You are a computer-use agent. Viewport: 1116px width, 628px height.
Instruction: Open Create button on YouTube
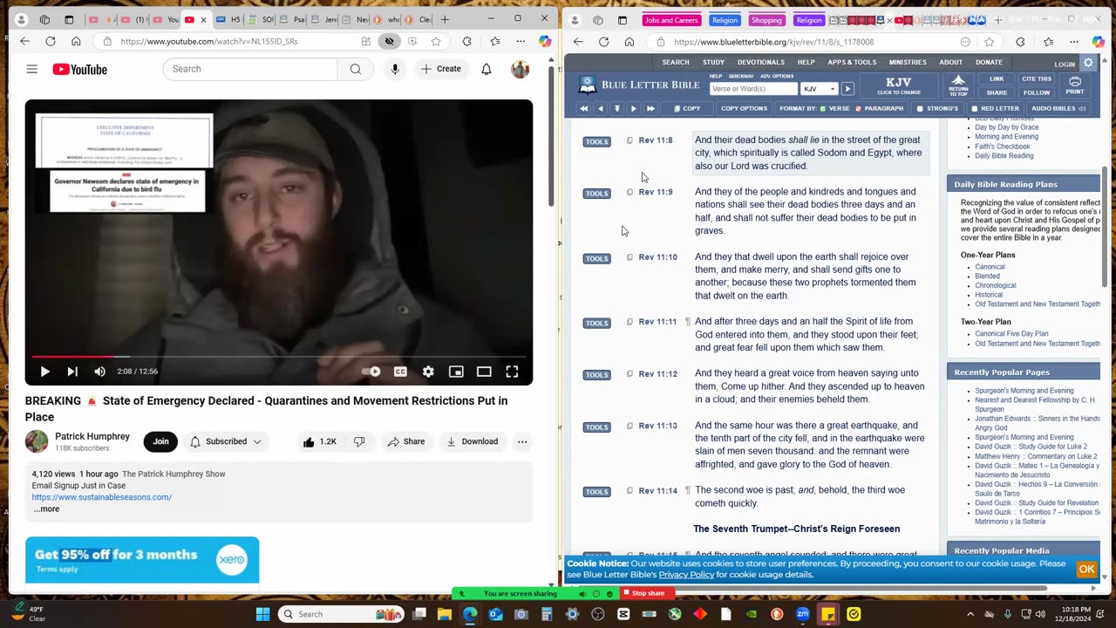[x=440, y=69]
